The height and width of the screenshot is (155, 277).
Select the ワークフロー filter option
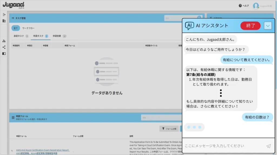click(28, 28)
